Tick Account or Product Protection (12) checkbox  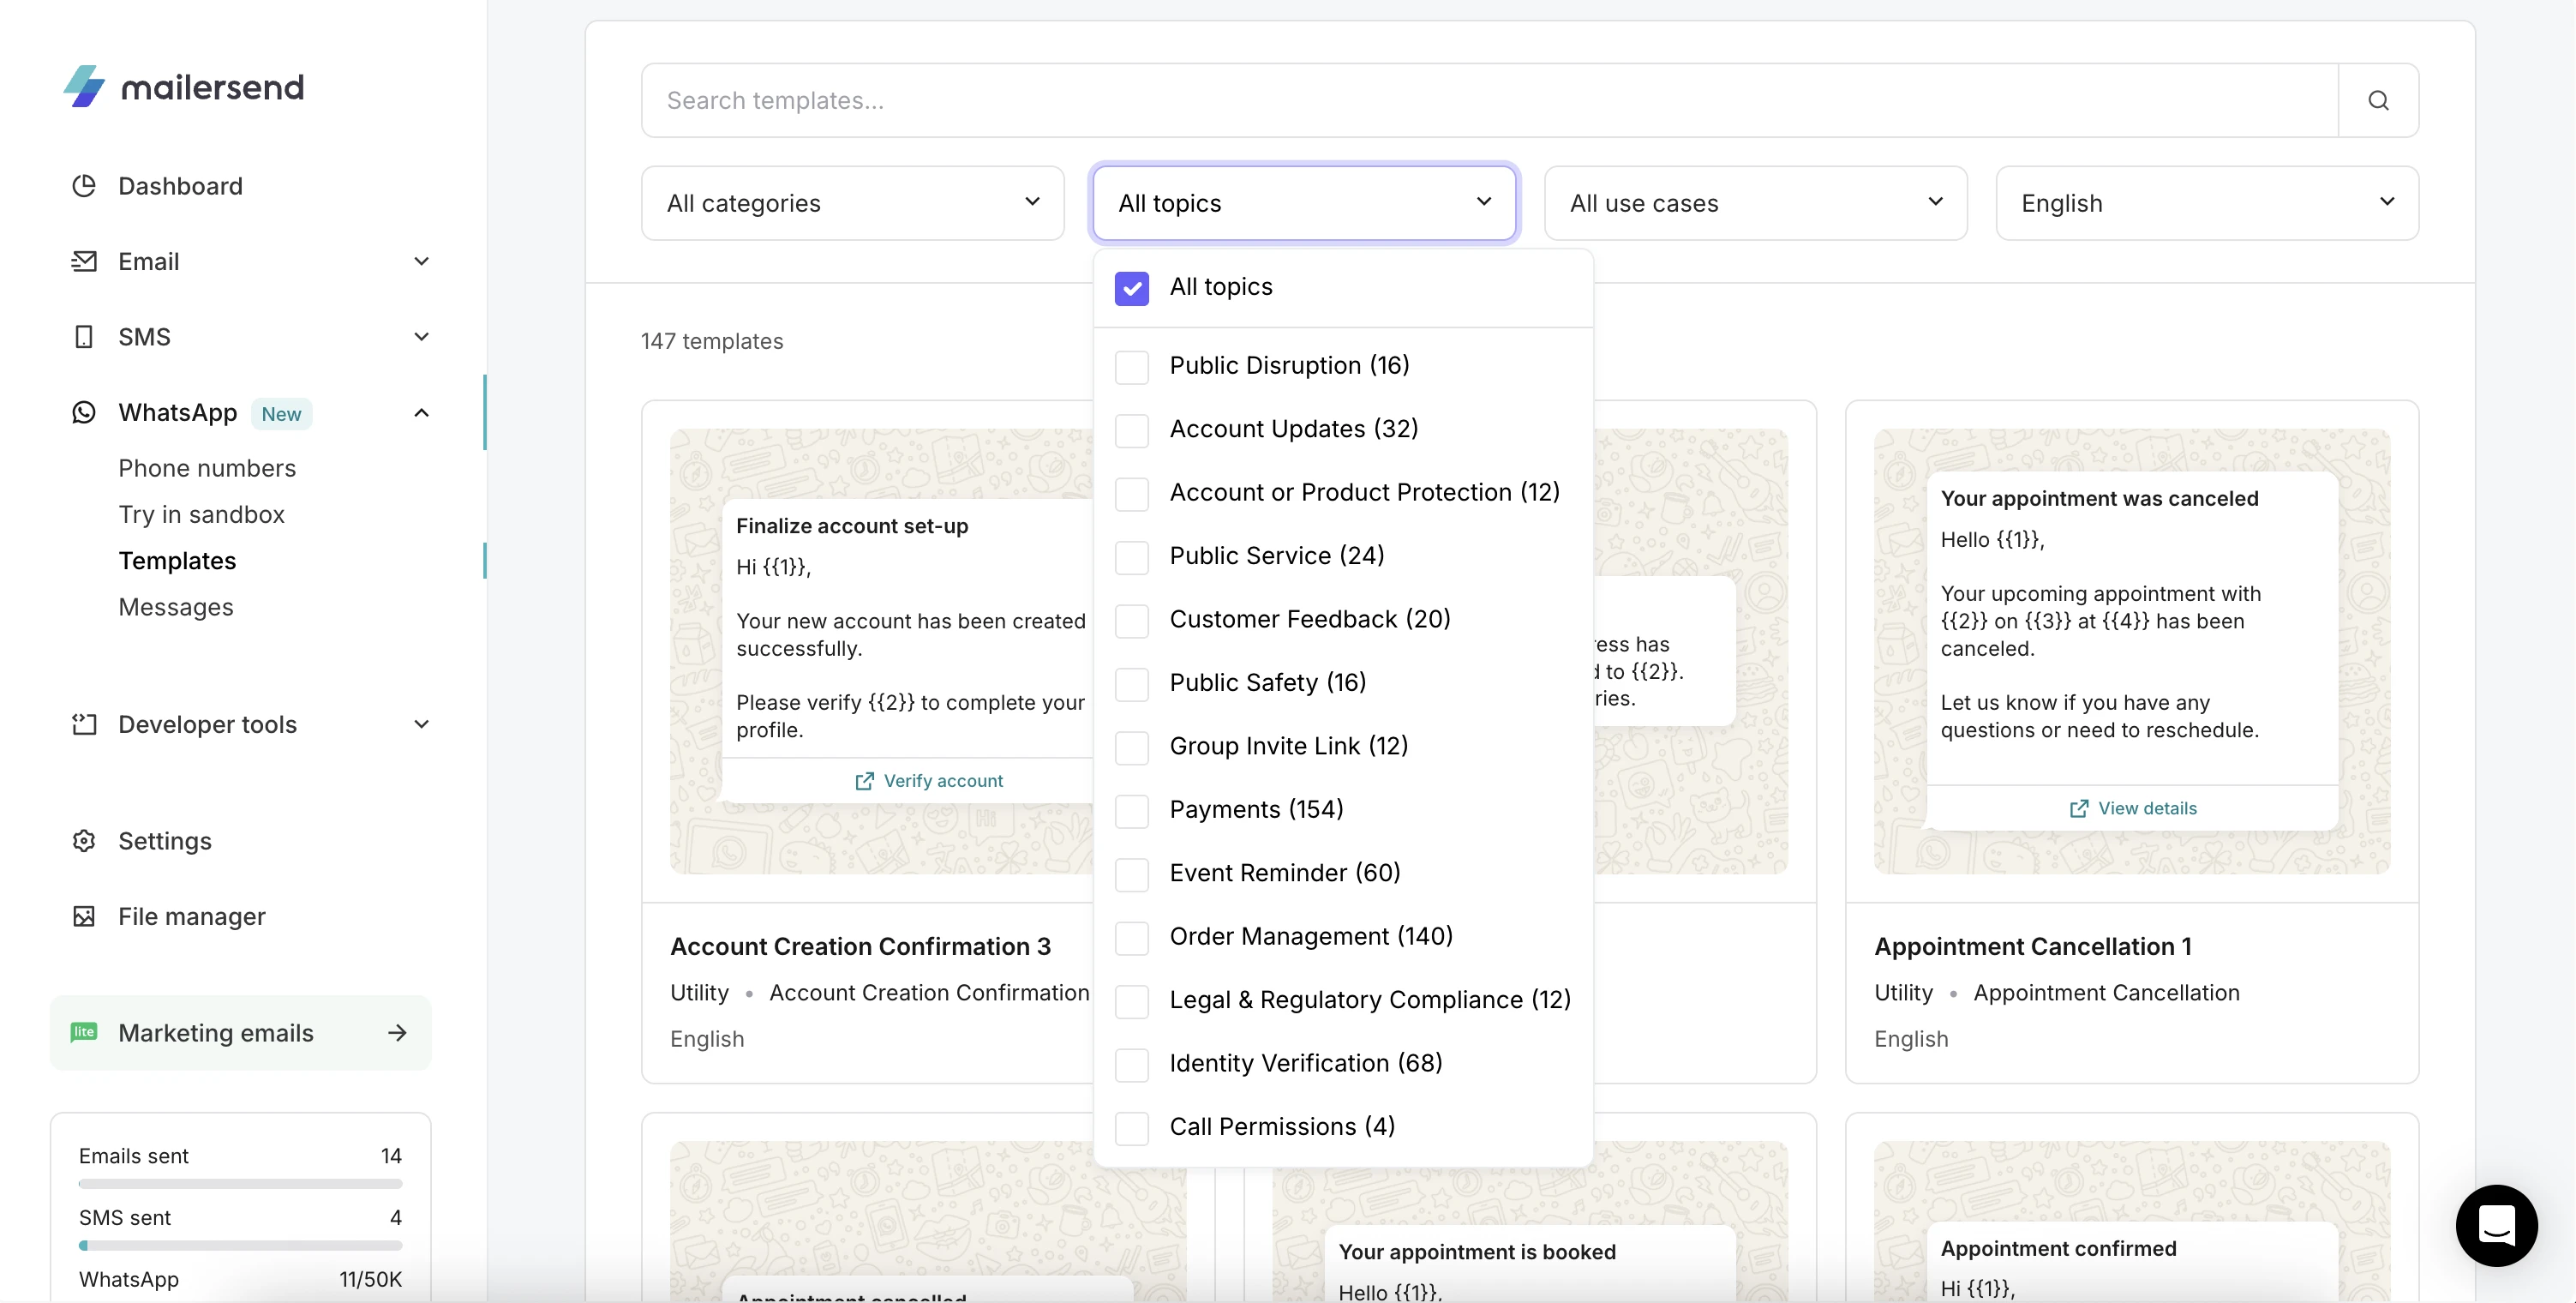coord(1131,494)
